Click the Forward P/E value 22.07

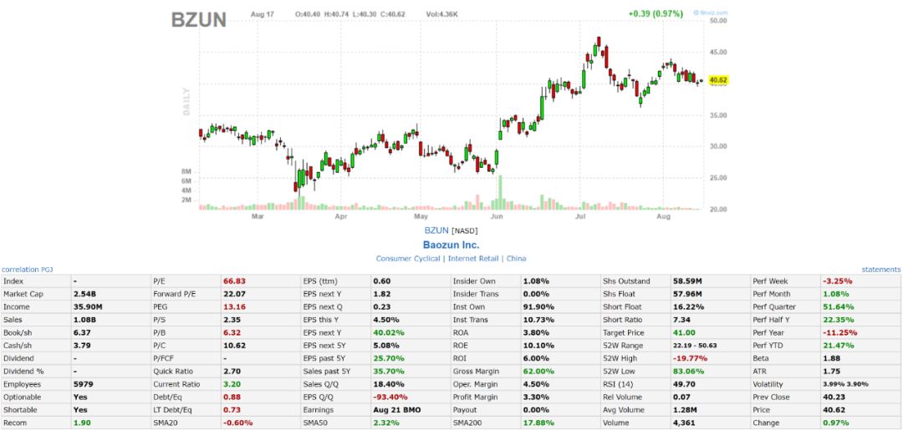coord(234,294)
